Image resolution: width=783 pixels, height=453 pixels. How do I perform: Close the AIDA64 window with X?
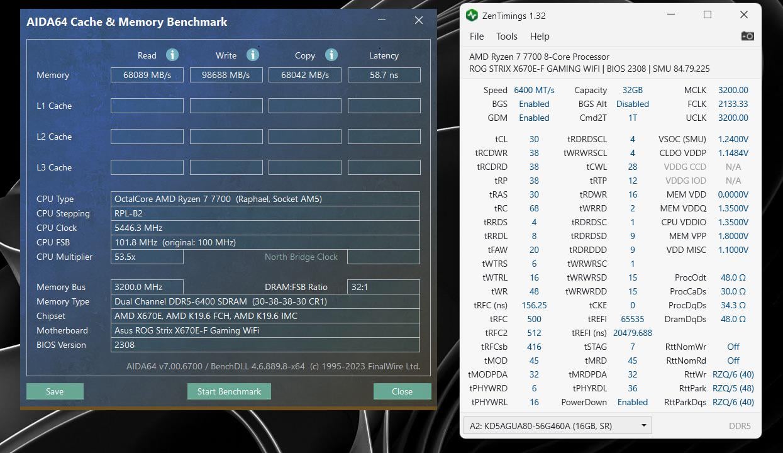tap(419, 21)
